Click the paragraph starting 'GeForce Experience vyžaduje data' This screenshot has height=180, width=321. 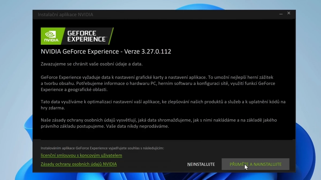(x=158, y=83)
